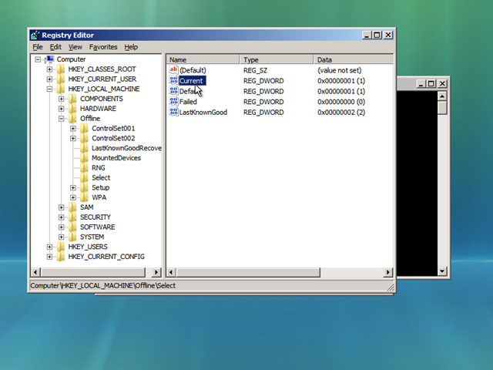Select the Failed value name
The height and width of the screenshot is (370, 493).
188,102
